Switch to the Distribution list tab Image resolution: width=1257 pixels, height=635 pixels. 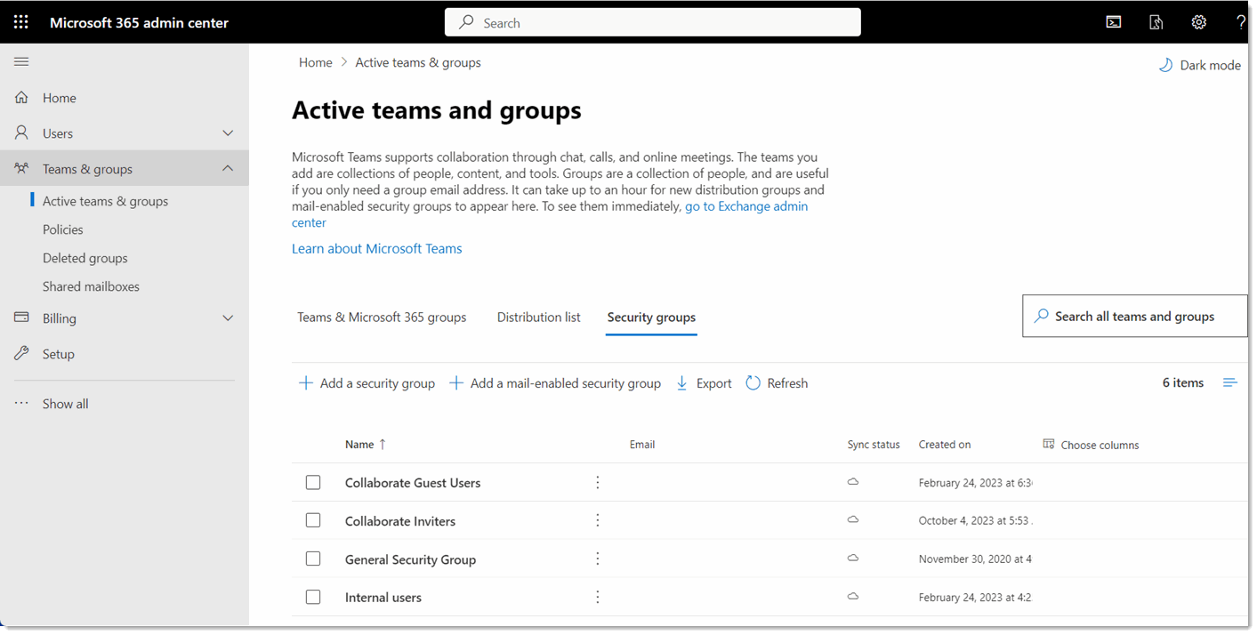[538, 317]
